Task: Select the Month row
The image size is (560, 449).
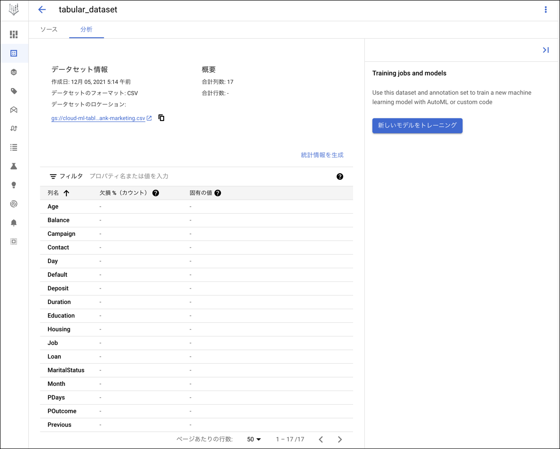Action: (x=197, y=384)
